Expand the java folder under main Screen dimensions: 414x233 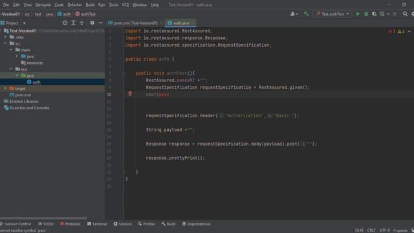[17, 56]
